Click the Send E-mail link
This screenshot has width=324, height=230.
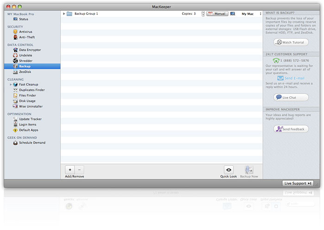click(x=294, y=78)
